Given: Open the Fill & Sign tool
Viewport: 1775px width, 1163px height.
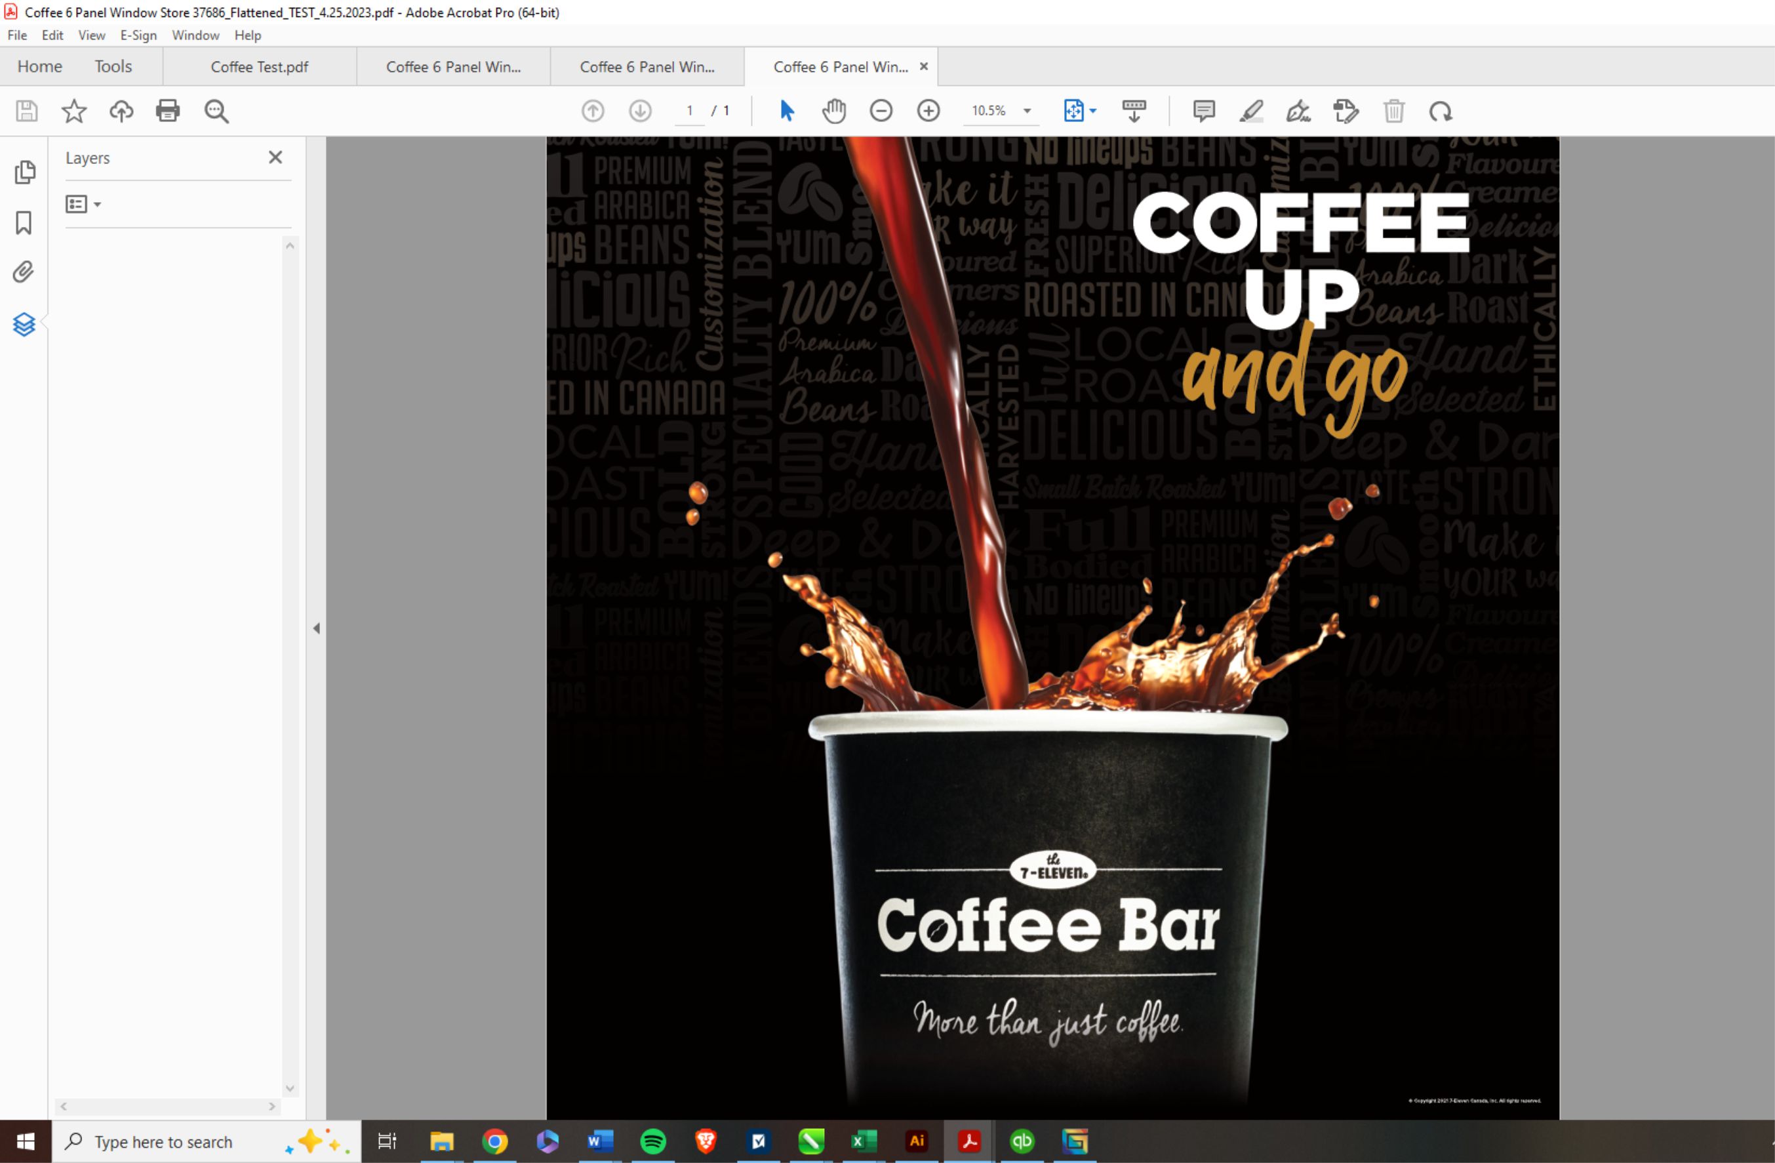Looking at the screenshot, I should tap(1298, 111).
